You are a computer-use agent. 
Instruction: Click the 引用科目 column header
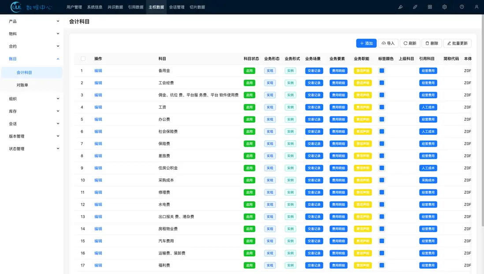(x=427, y=59)
